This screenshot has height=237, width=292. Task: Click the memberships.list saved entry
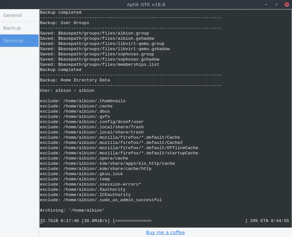(99, 64)
